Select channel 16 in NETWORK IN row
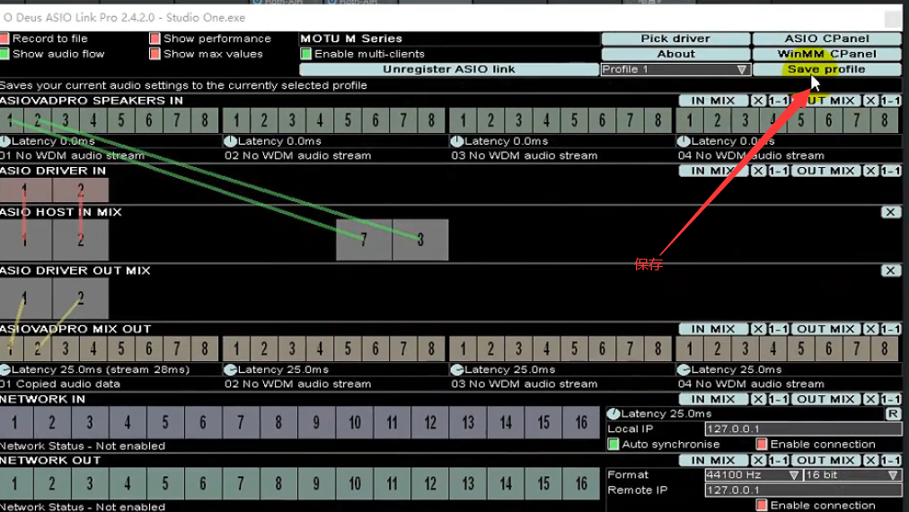This screenshot has height=512, width=909. [x=581, y=422]
